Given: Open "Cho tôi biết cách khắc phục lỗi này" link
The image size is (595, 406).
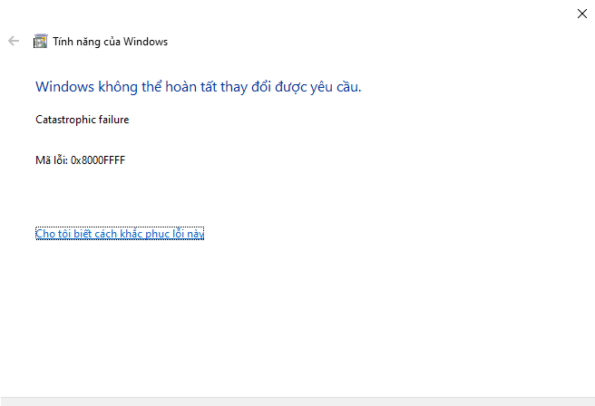Looking at the screenshot, I should click(x=120, y=234).
